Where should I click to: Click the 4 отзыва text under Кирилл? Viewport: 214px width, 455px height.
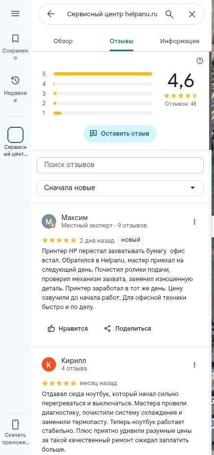click(74, 369)
